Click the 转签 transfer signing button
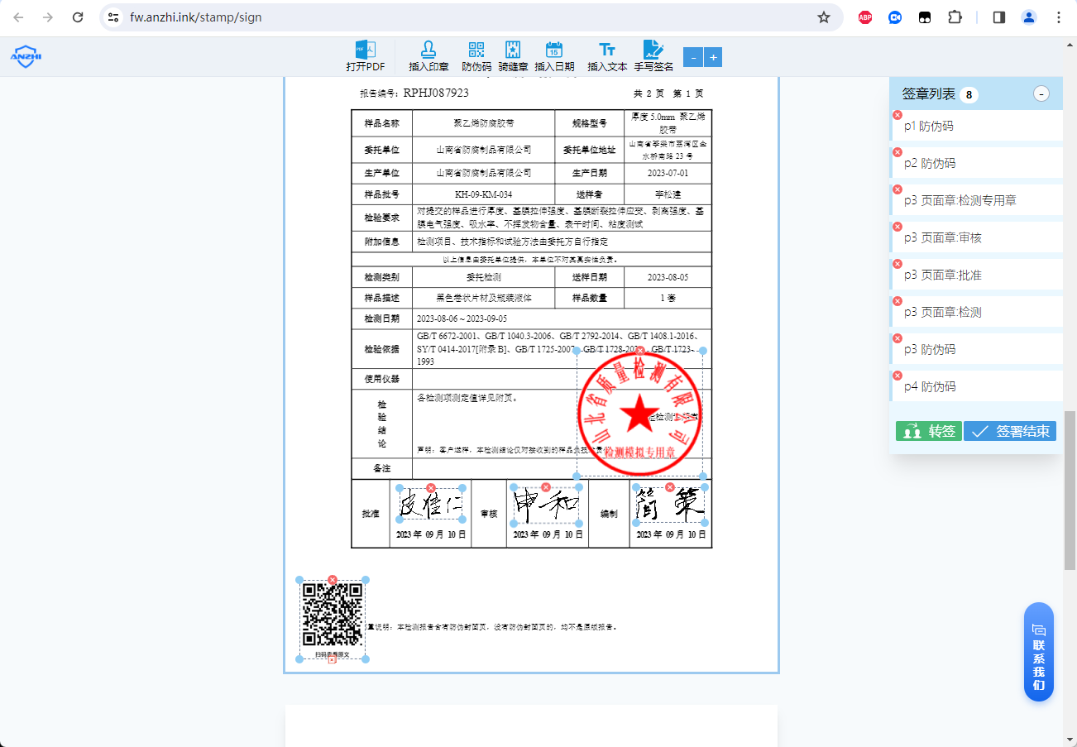The height and width of the screenshot is (747, 1077). [x=928, y=431]
